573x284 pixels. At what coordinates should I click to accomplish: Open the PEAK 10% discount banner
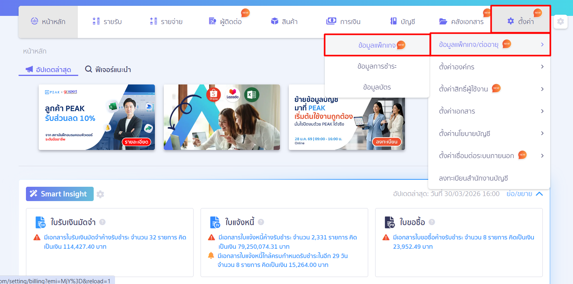[97, 117]
